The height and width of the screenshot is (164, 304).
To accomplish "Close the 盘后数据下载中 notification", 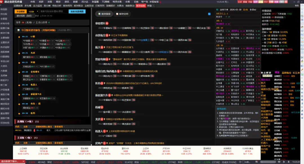I will click(x=23, y=161).
